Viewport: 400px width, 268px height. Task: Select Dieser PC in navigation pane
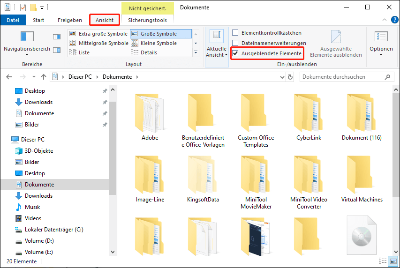tap(28, 140)
